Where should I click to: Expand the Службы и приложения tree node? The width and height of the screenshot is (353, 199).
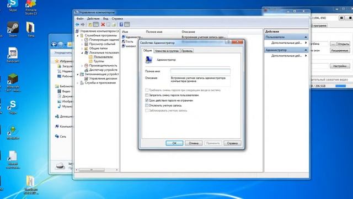click(x=78, y=83)
